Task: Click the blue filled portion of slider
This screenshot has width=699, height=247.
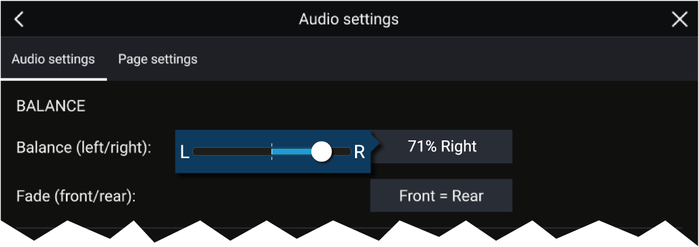Action: (x=292, y=151)
